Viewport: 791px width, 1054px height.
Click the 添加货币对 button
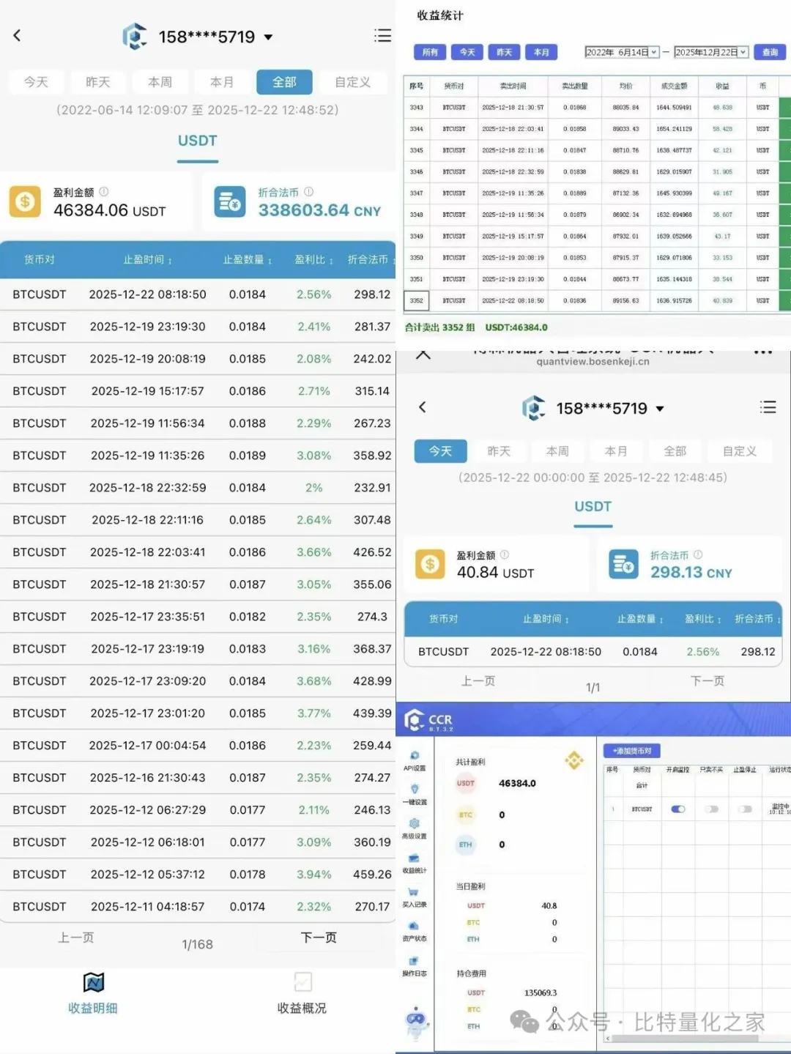pos(631,751)
